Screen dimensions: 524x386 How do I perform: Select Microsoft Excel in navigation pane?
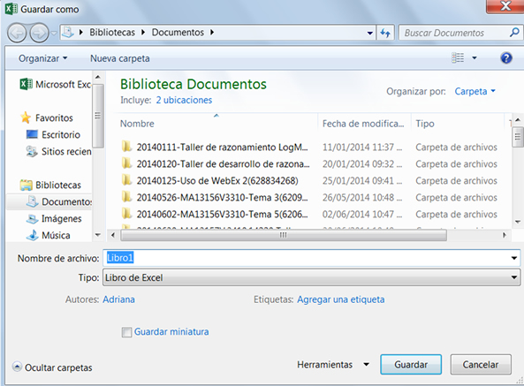(56, 84)
